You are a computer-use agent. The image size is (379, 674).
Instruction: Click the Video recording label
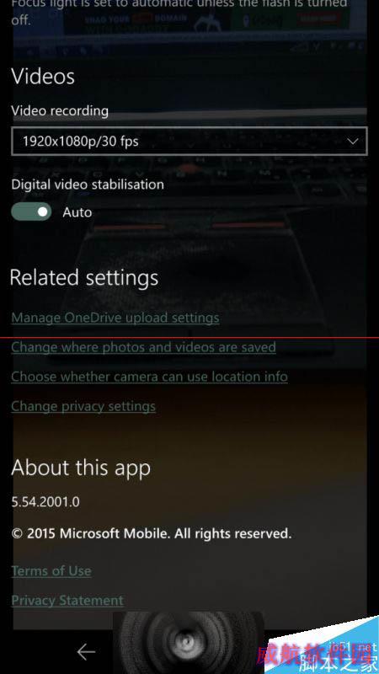pos(60,111)
